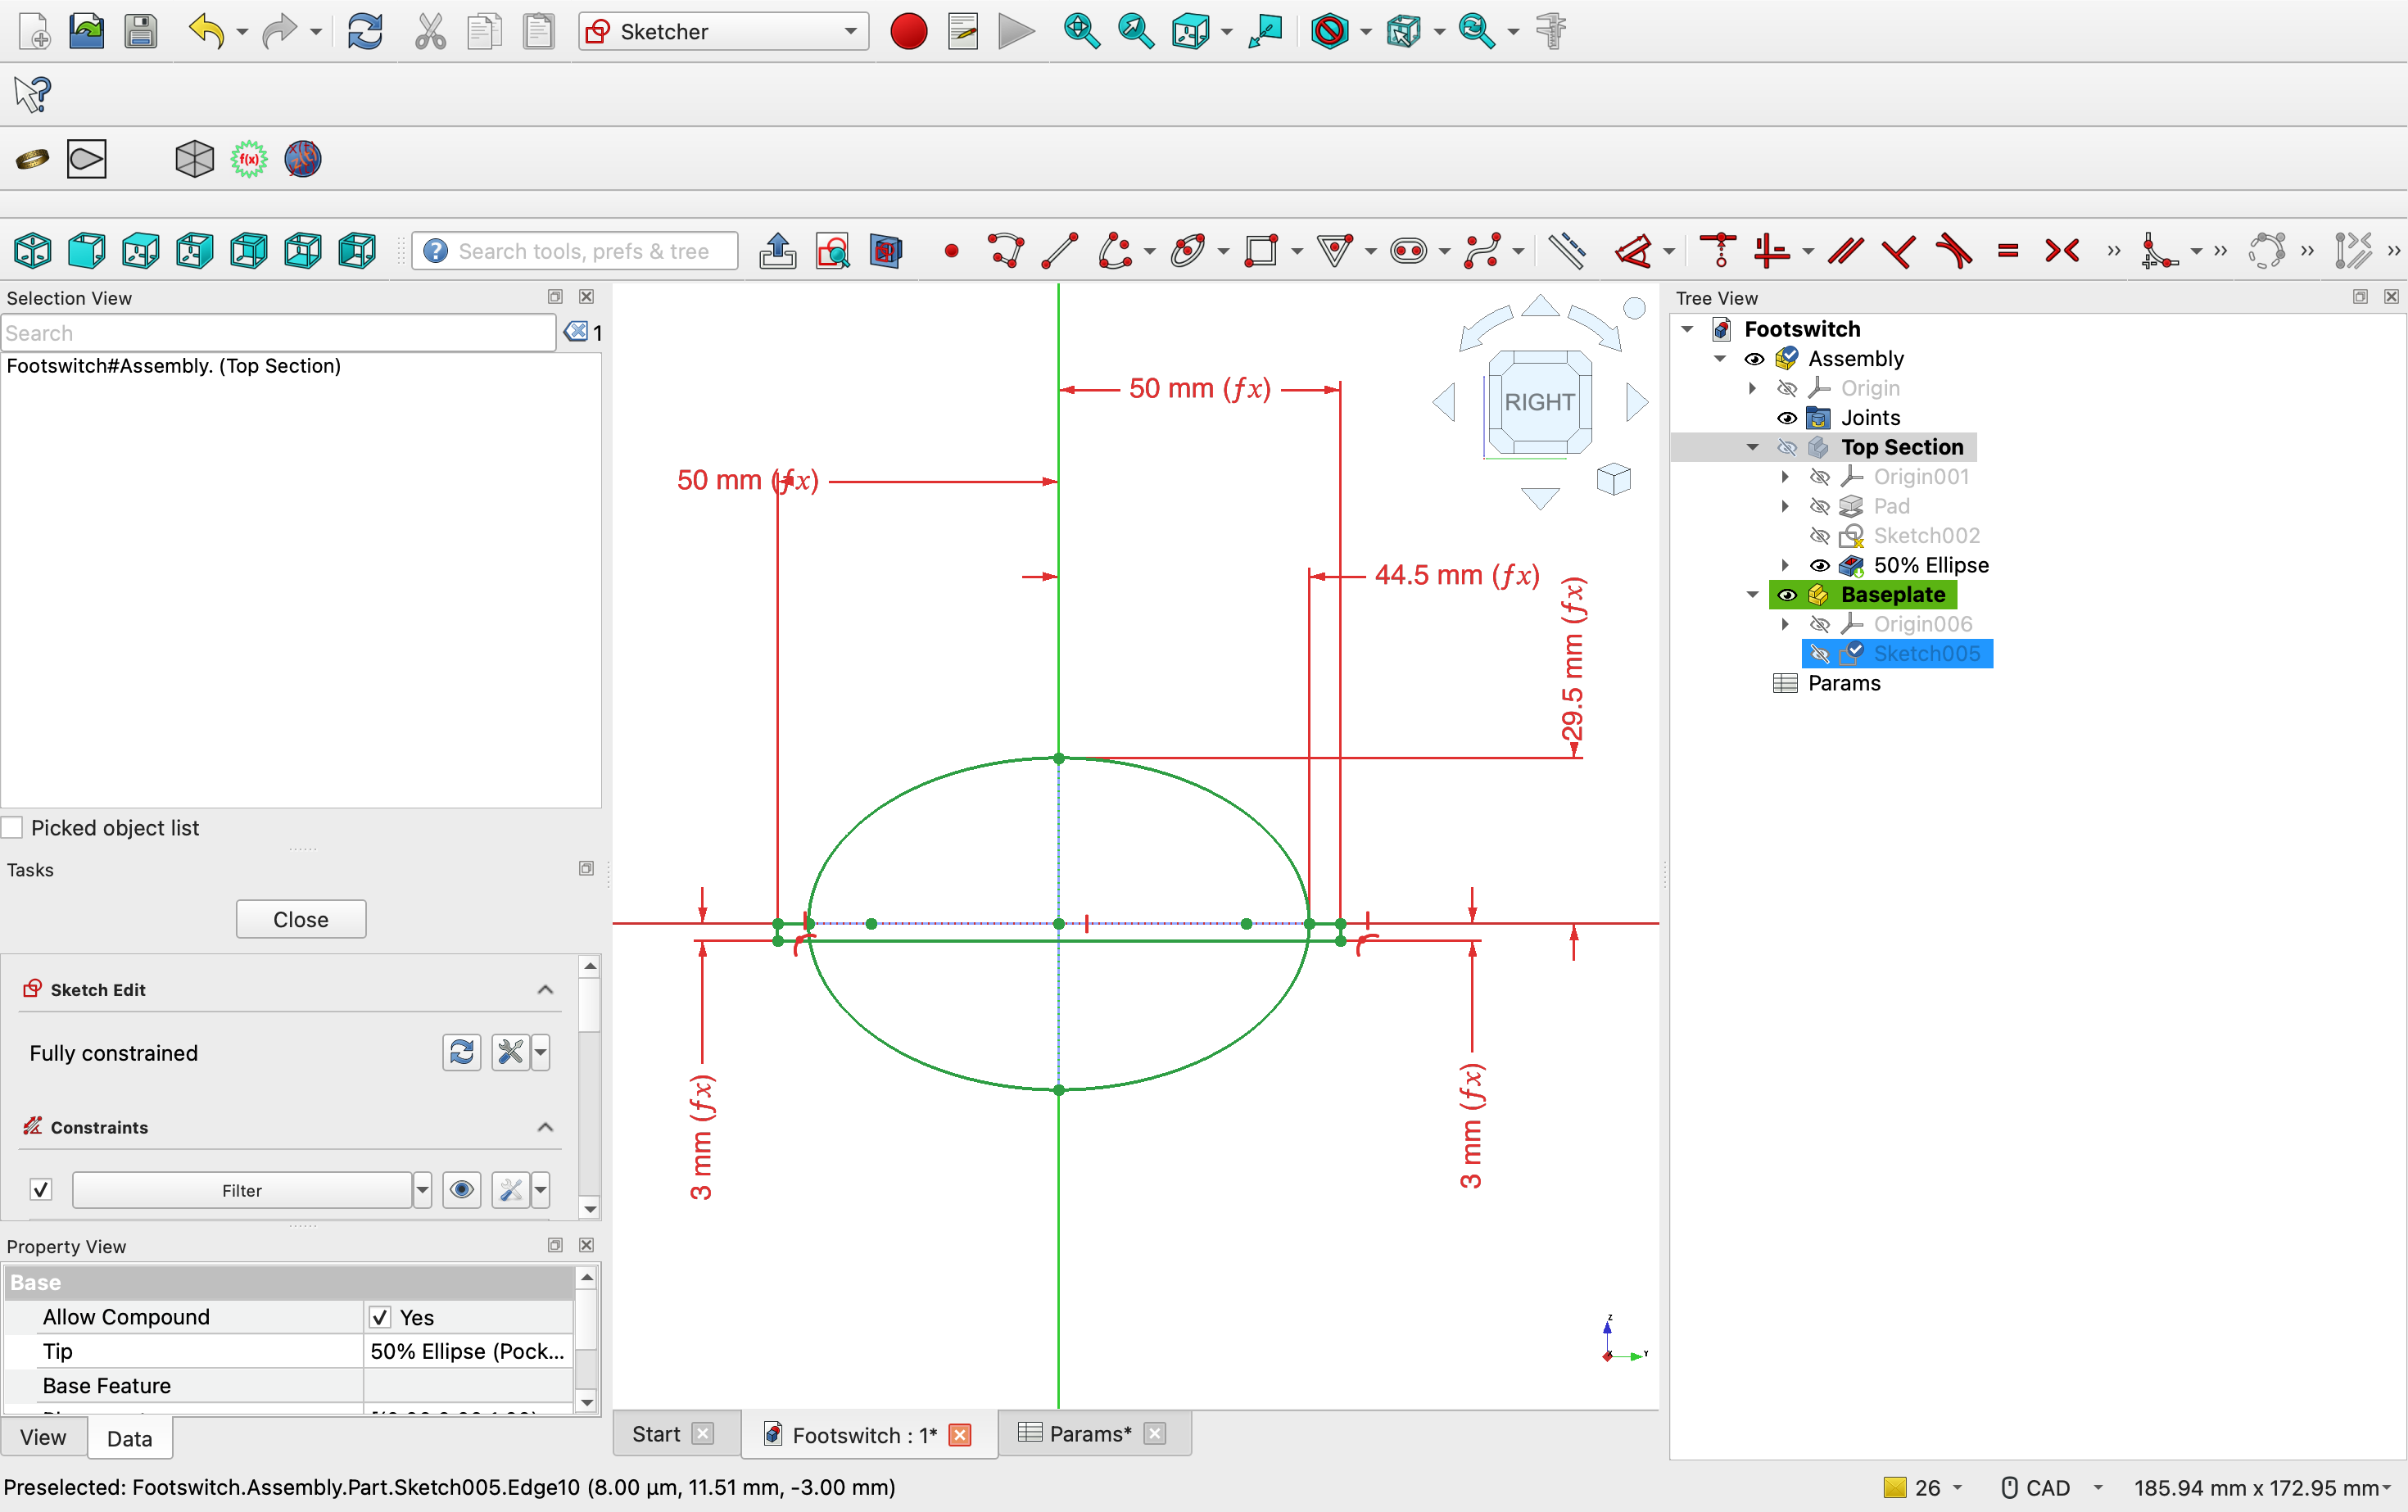This screenshot has height=1512, width=2408.
Task: Click the 44.5 mm dimension constraint
Action: [1456, 575]
